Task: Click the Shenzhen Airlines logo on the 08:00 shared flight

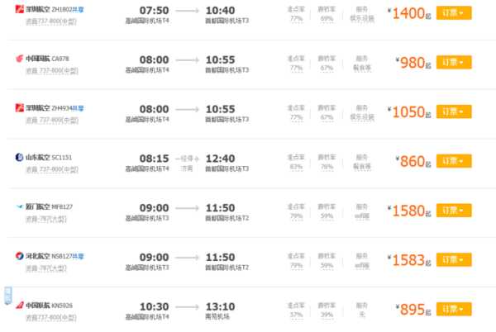Action: coord(20,107)
